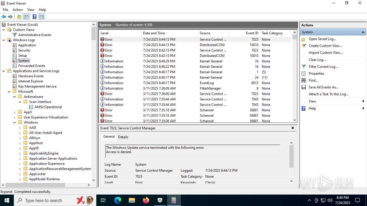Click the Forwarded Events log icon
Screen dimensions: 367x206
pos(15,66)
